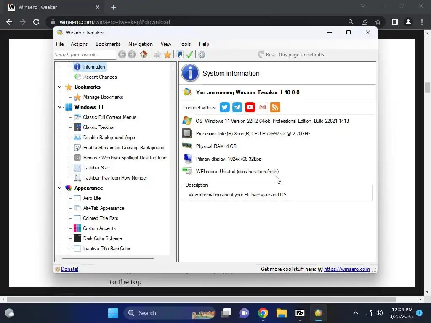Select Colored Title Bars
The height and width of the screenshot is (323, 431).
(101, 218)
